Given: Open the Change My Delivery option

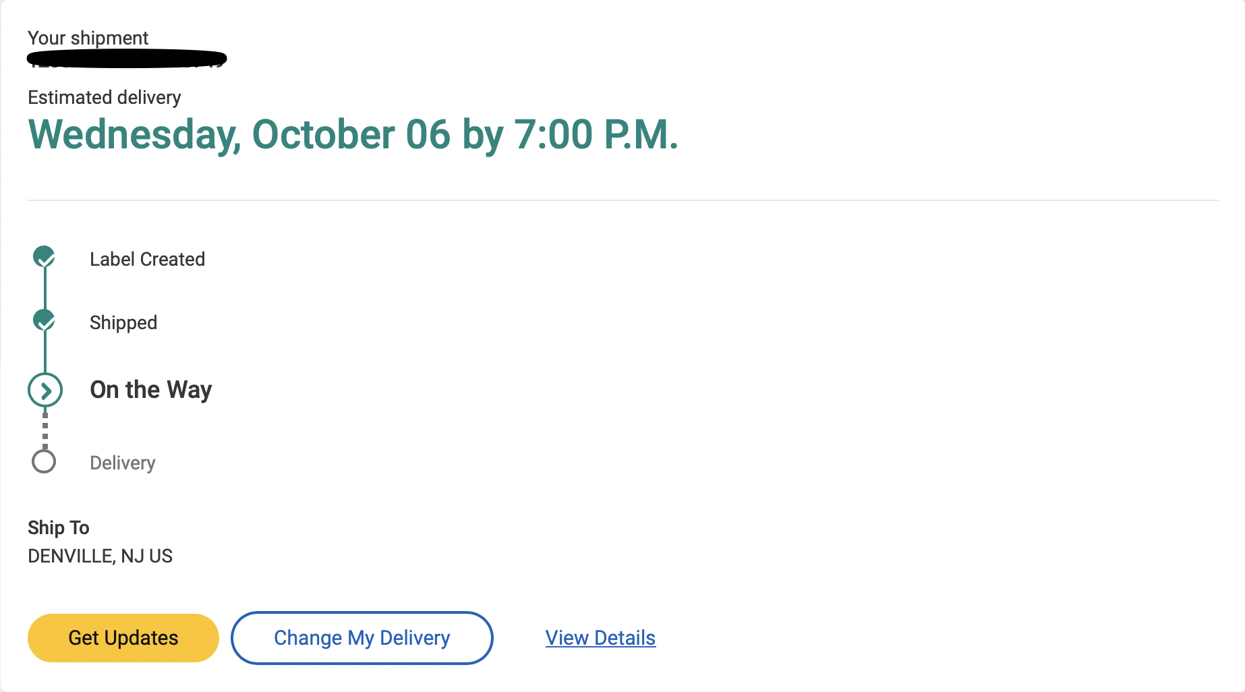Looking at the screenshot, I should coord(361,638).
